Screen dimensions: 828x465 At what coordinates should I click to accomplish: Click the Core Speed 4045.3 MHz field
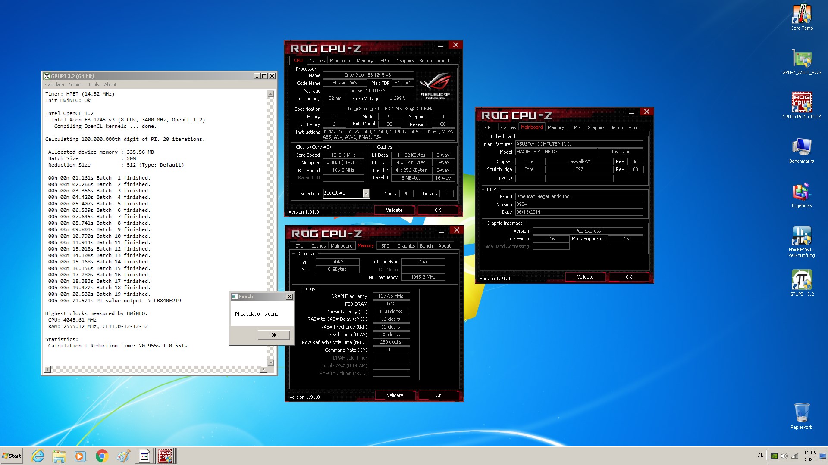pyautogui.click(x=343, y=155)
